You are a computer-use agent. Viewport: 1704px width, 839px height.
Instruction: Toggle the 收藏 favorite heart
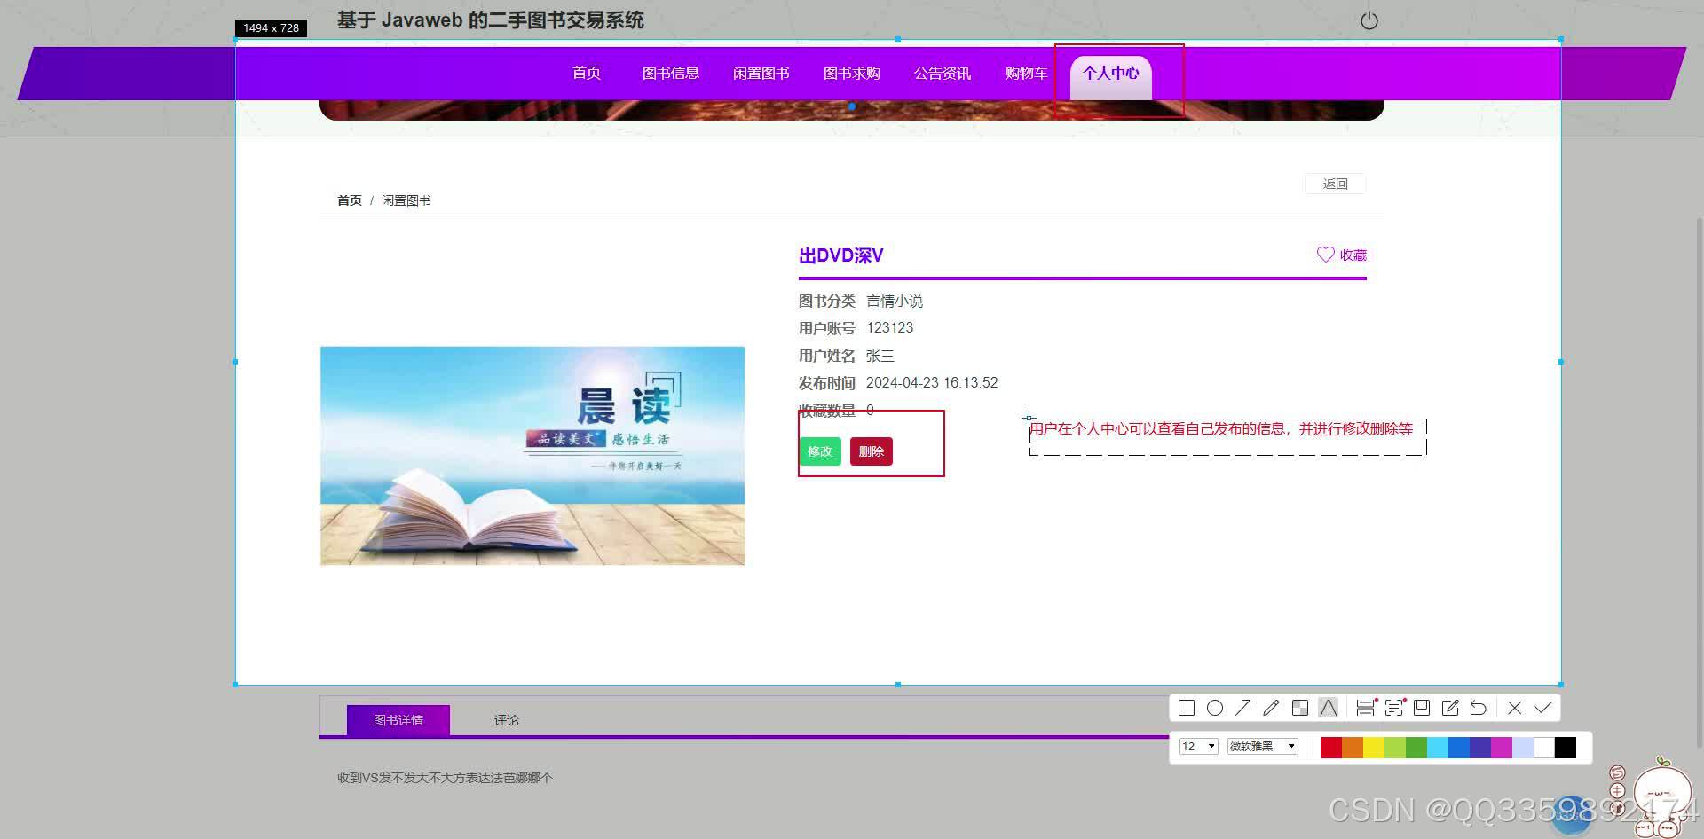click(1342, 255)
